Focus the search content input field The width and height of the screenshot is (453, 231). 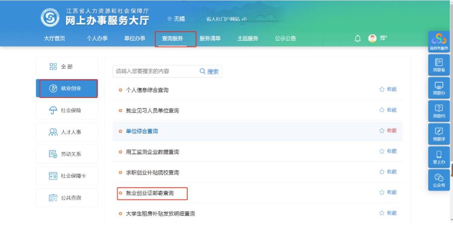tap(155, 71)
